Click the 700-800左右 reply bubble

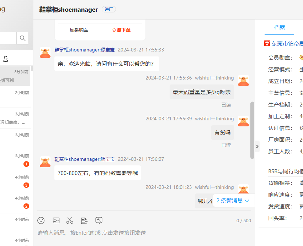pyautogui.click(x=97, y=173)
